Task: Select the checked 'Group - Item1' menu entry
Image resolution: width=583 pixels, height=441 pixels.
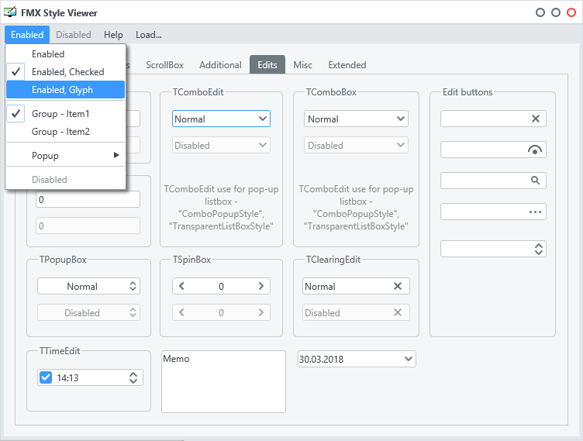Action: click(x=65, y=114)
